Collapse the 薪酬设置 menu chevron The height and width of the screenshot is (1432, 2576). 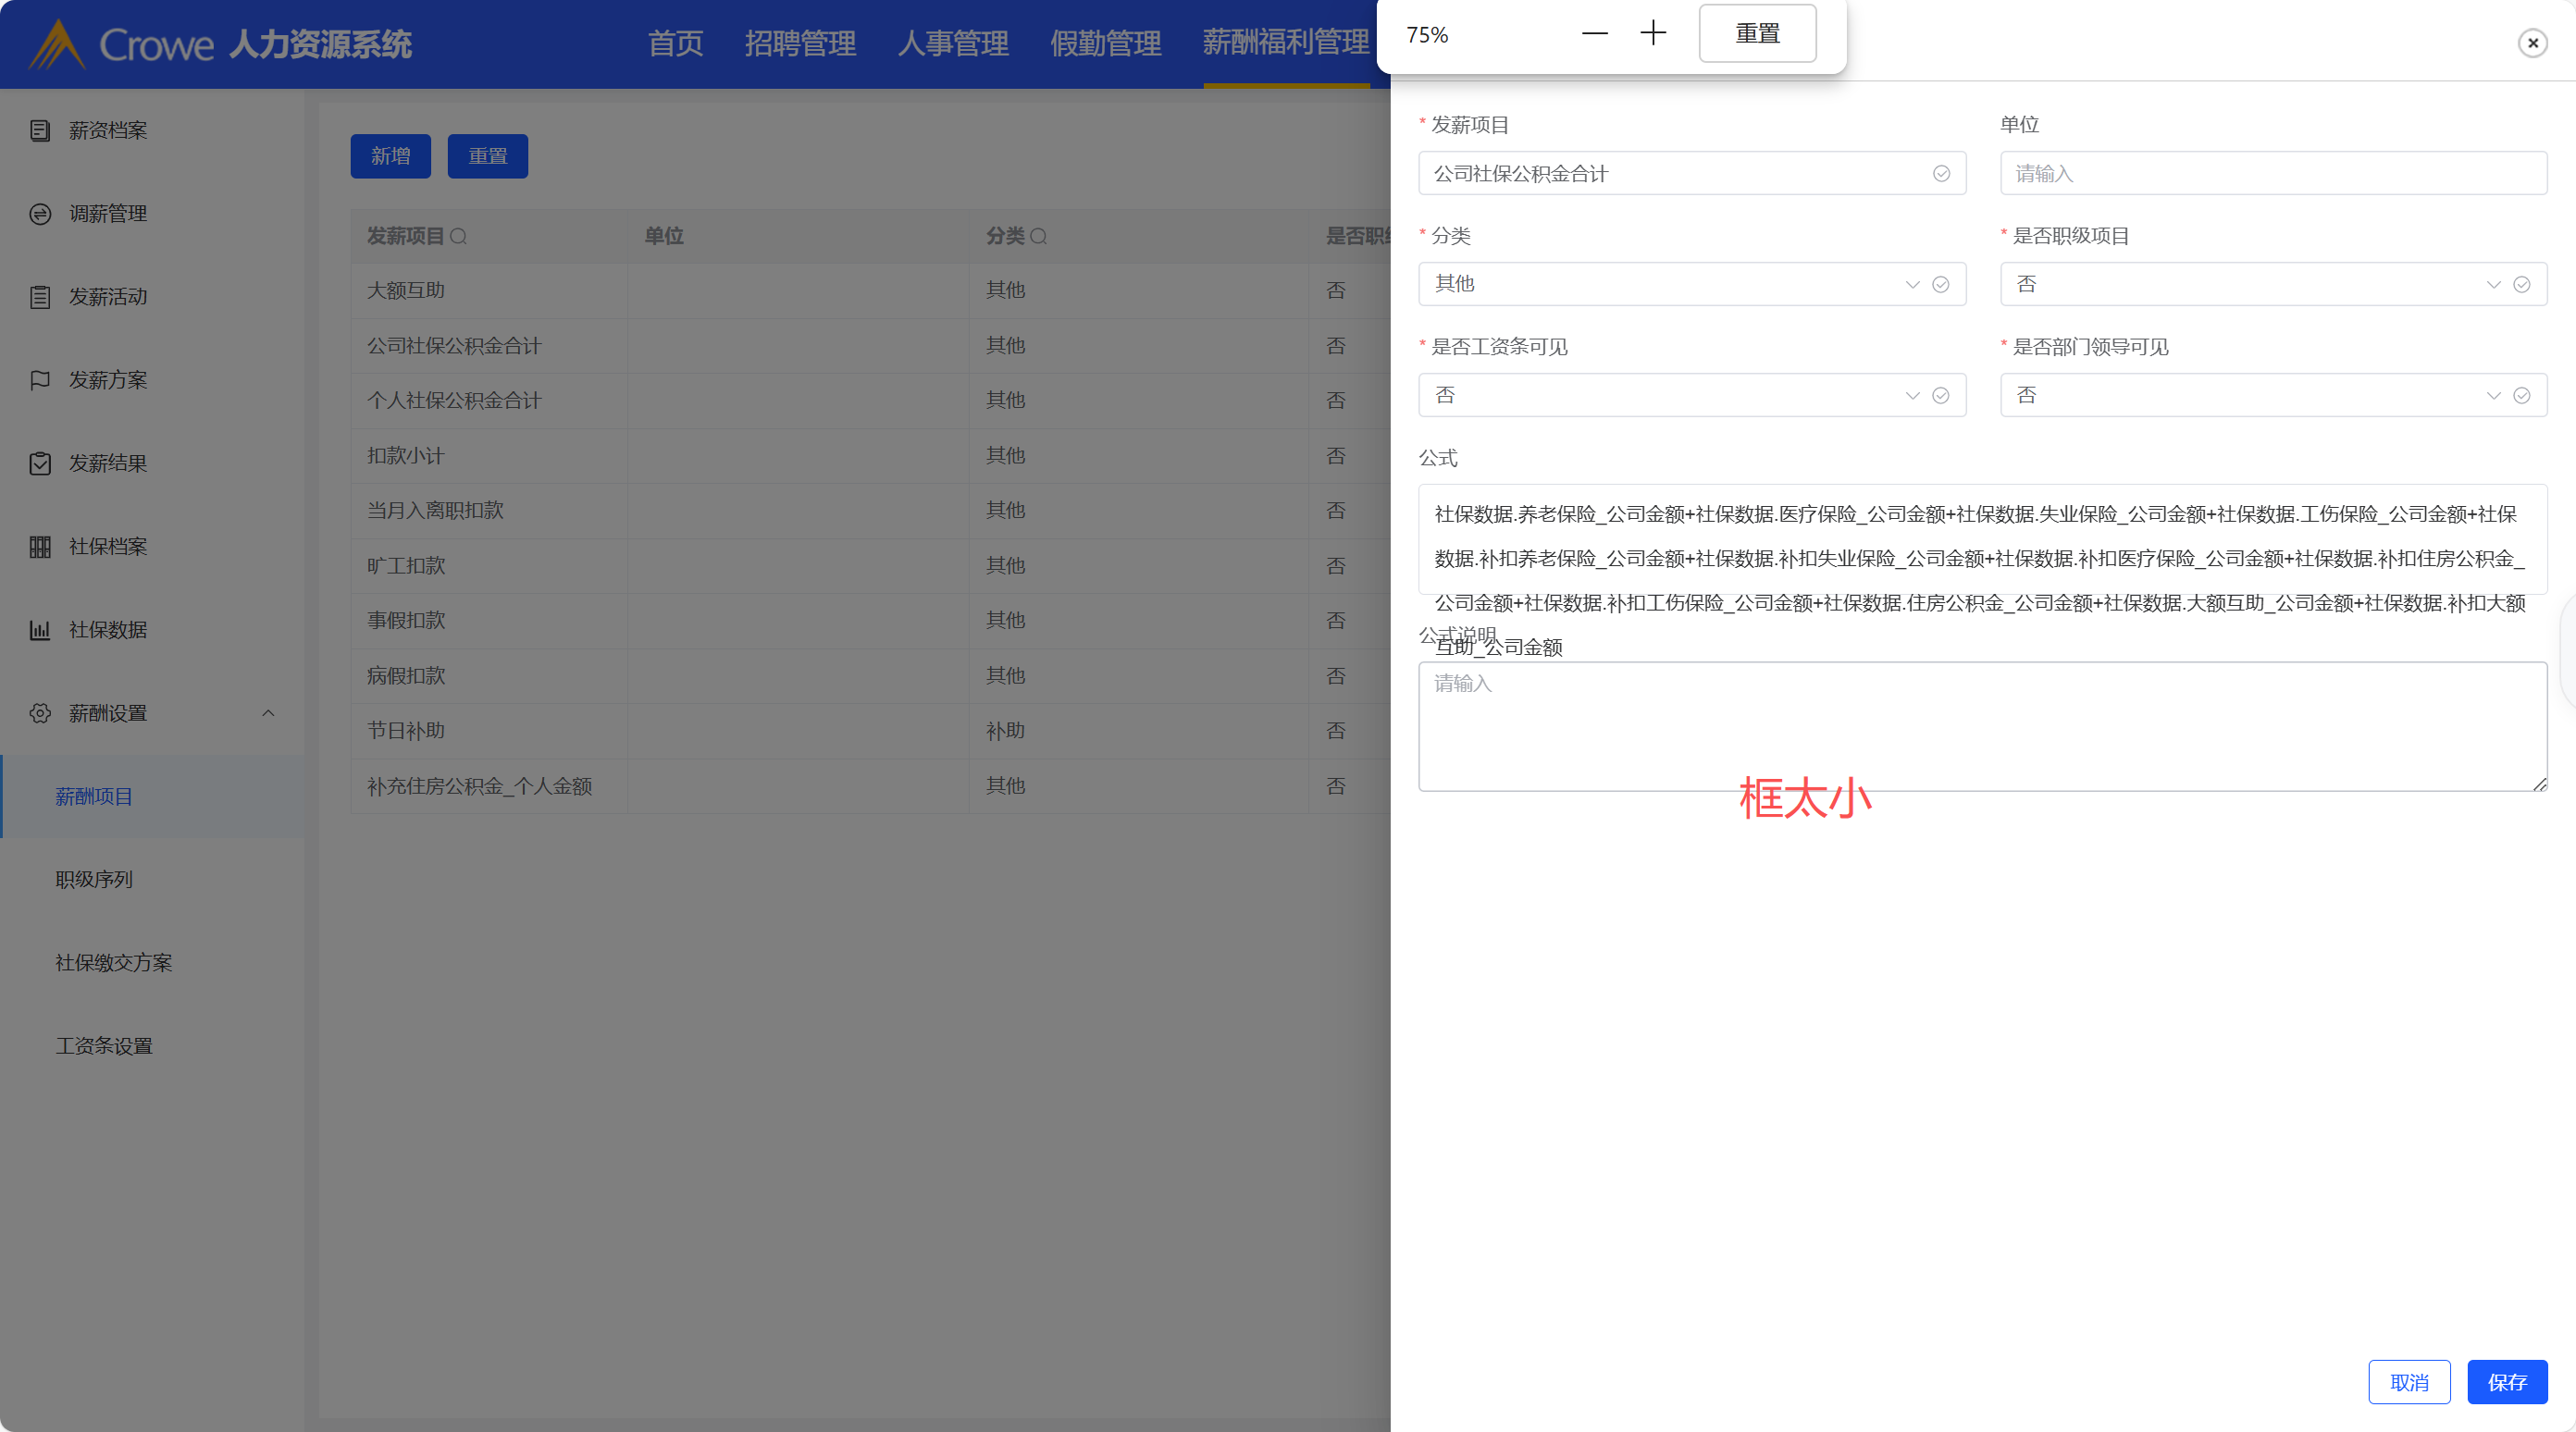pos(268,713)
